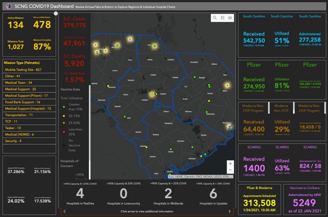
Task: Select Medical Team - 34 row
Action: point(29,83)
